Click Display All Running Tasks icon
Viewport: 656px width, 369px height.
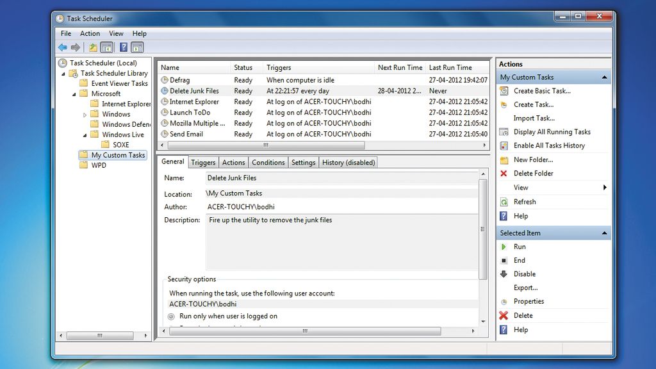(504, 131)
